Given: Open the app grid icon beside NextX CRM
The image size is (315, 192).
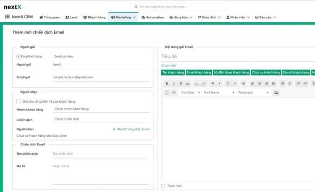Looking at the screenshot, I should (x=7, y=17).
